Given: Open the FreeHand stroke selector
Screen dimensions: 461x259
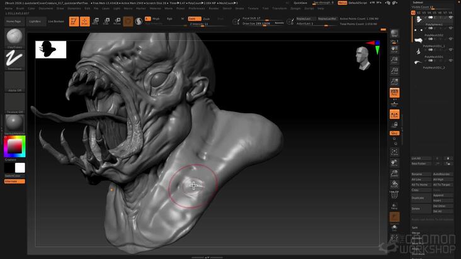Looking at the screenshot, I should (14, 59).
